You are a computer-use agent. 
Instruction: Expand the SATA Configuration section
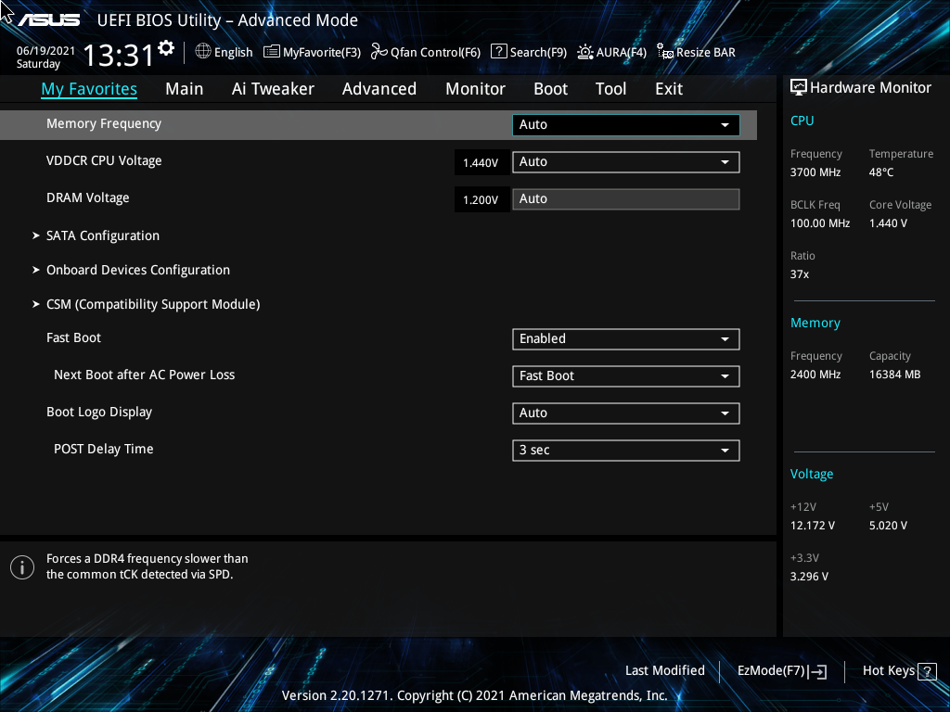pyautogui.click(x=102, y=235)
